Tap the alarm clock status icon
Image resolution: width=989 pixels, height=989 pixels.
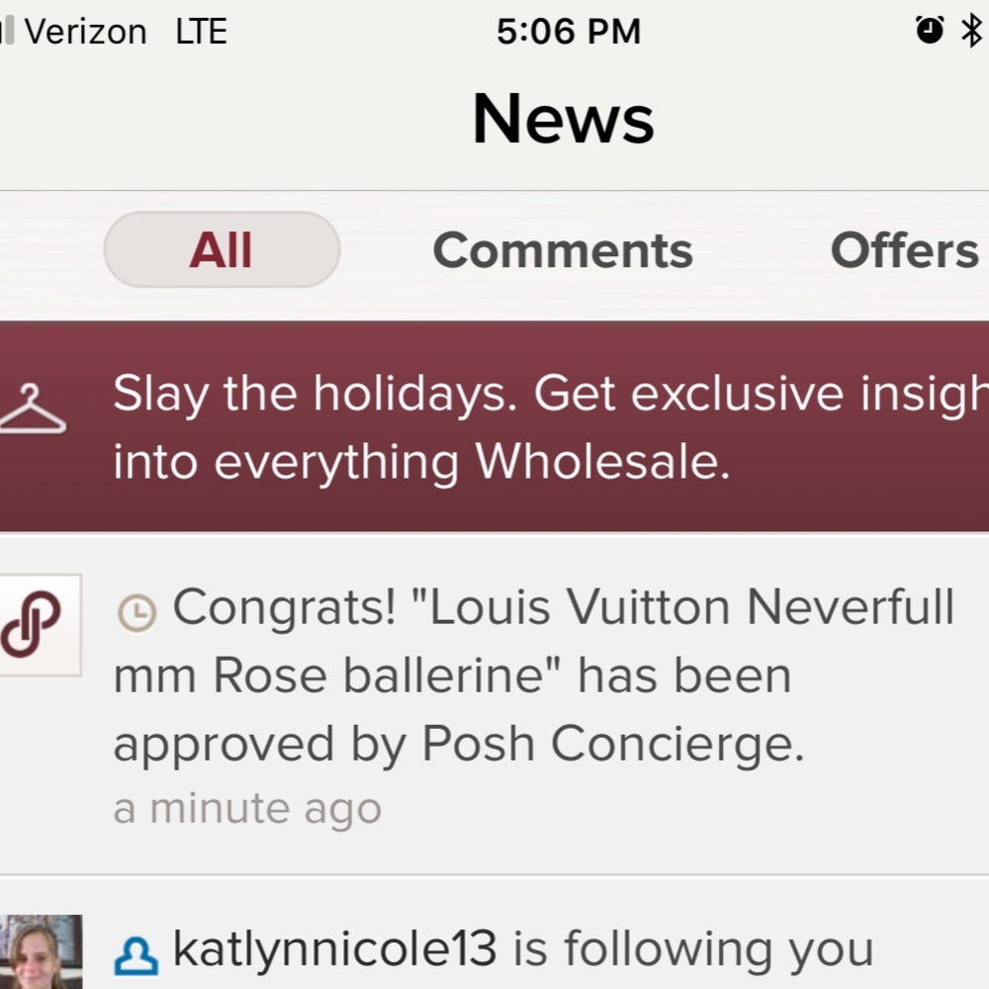pos(930,31)
